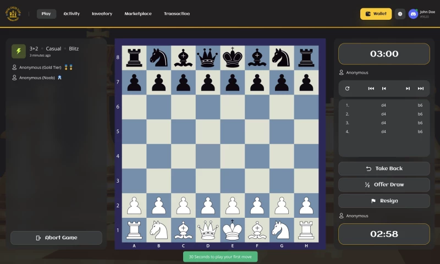The width and height of the screenshot is (440, 264).
Task: Select the white bishop on c1
Action: point(183,230)
